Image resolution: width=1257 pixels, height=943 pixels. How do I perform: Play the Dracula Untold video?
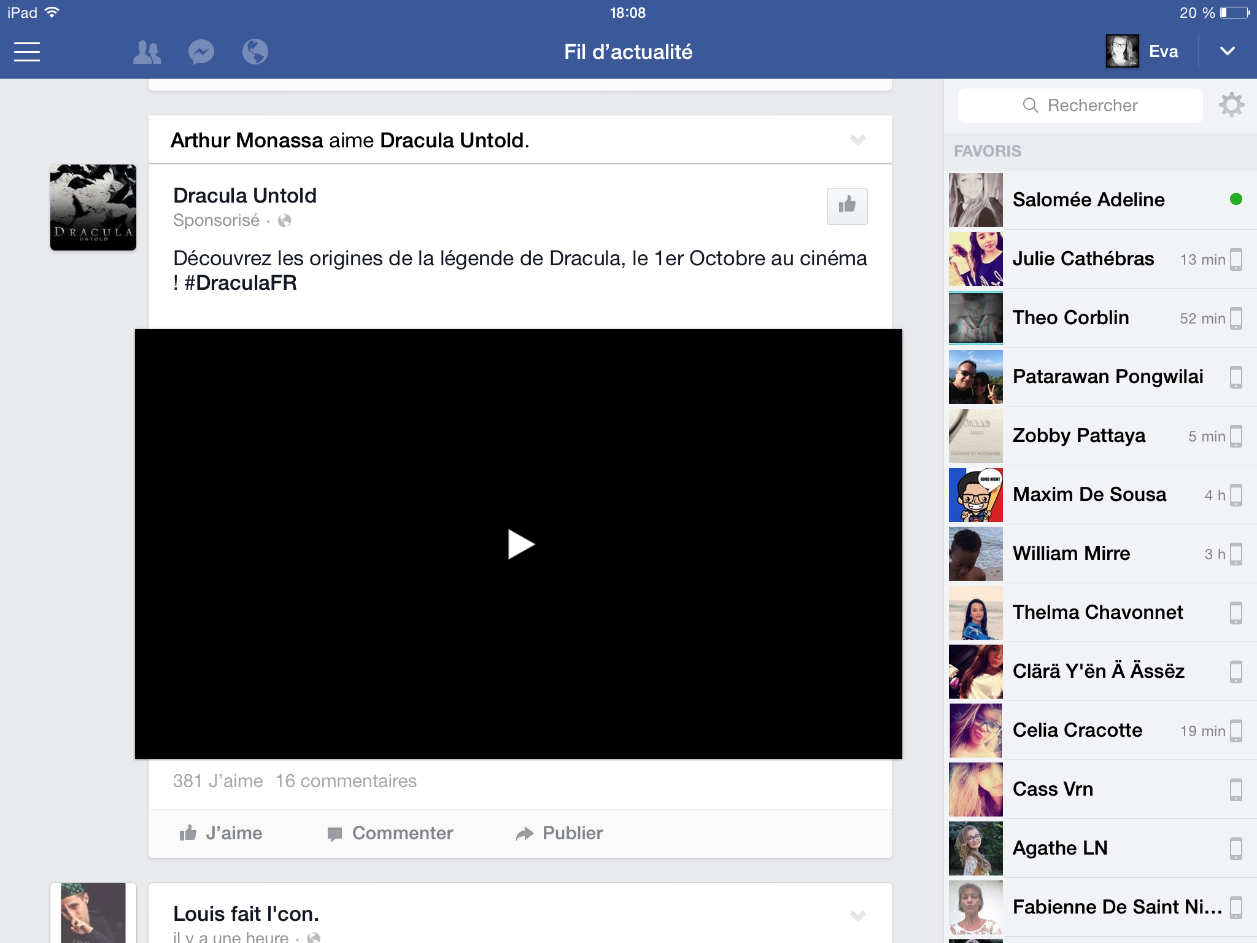coord(521,544)
